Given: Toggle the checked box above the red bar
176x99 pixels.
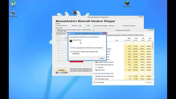Looking at the screenshot, I should point(58,61).
